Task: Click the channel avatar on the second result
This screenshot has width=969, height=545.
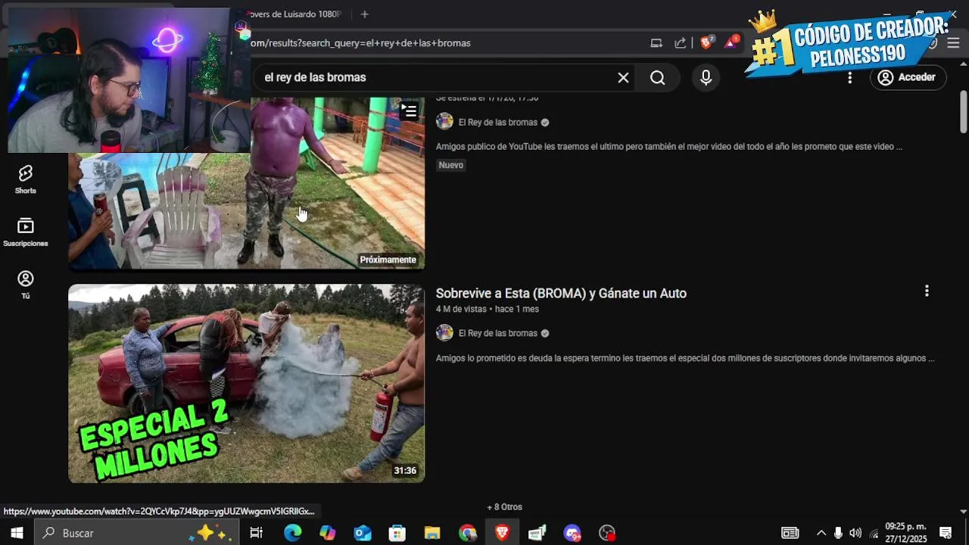Action: (x=445, y=333)
